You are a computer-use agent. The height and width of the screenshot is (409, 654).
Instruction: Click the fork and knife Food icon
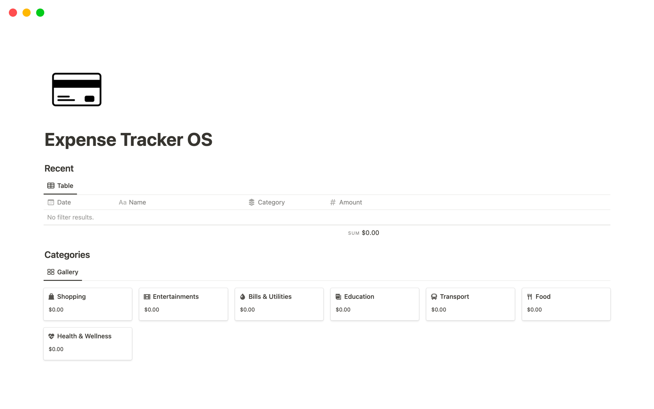tap(530, 297)
